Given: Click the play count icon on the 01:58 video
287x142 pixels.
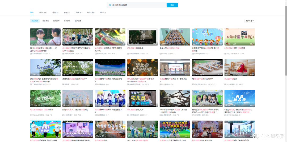Looking at the screenshot, I should 194,75.
